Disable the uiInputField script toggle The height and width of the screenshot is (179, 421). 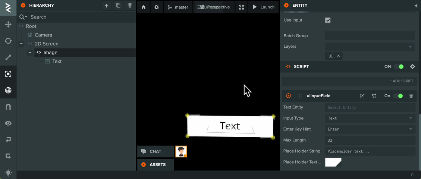[398, 96]
